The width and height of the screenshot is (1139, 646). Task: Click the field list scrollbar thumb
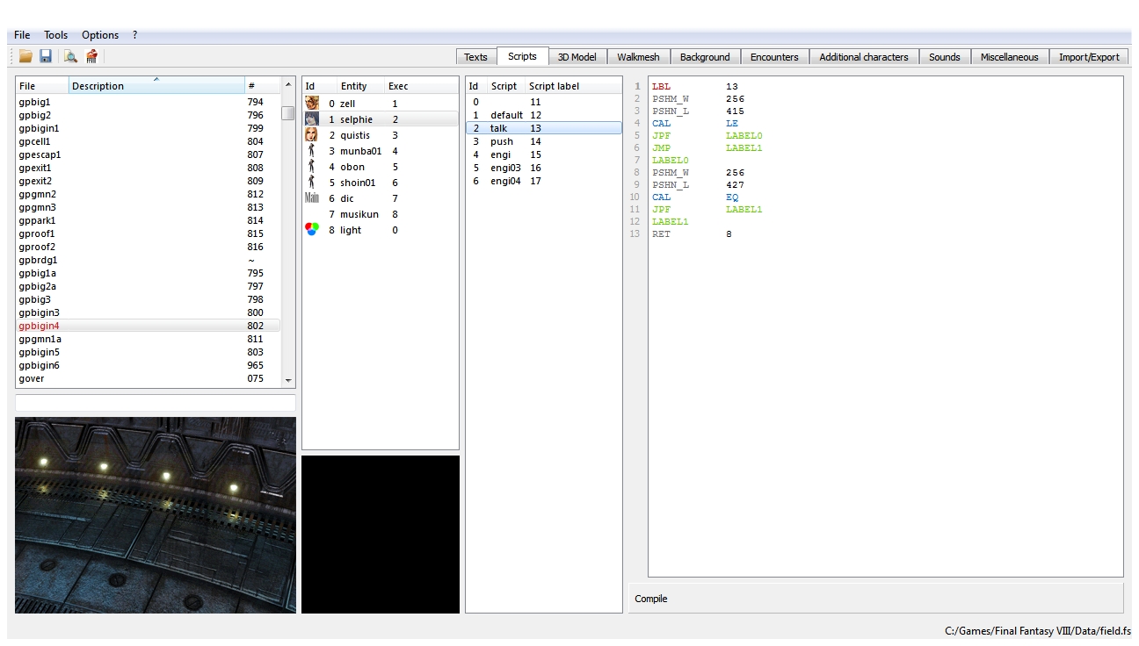point(288,113)
